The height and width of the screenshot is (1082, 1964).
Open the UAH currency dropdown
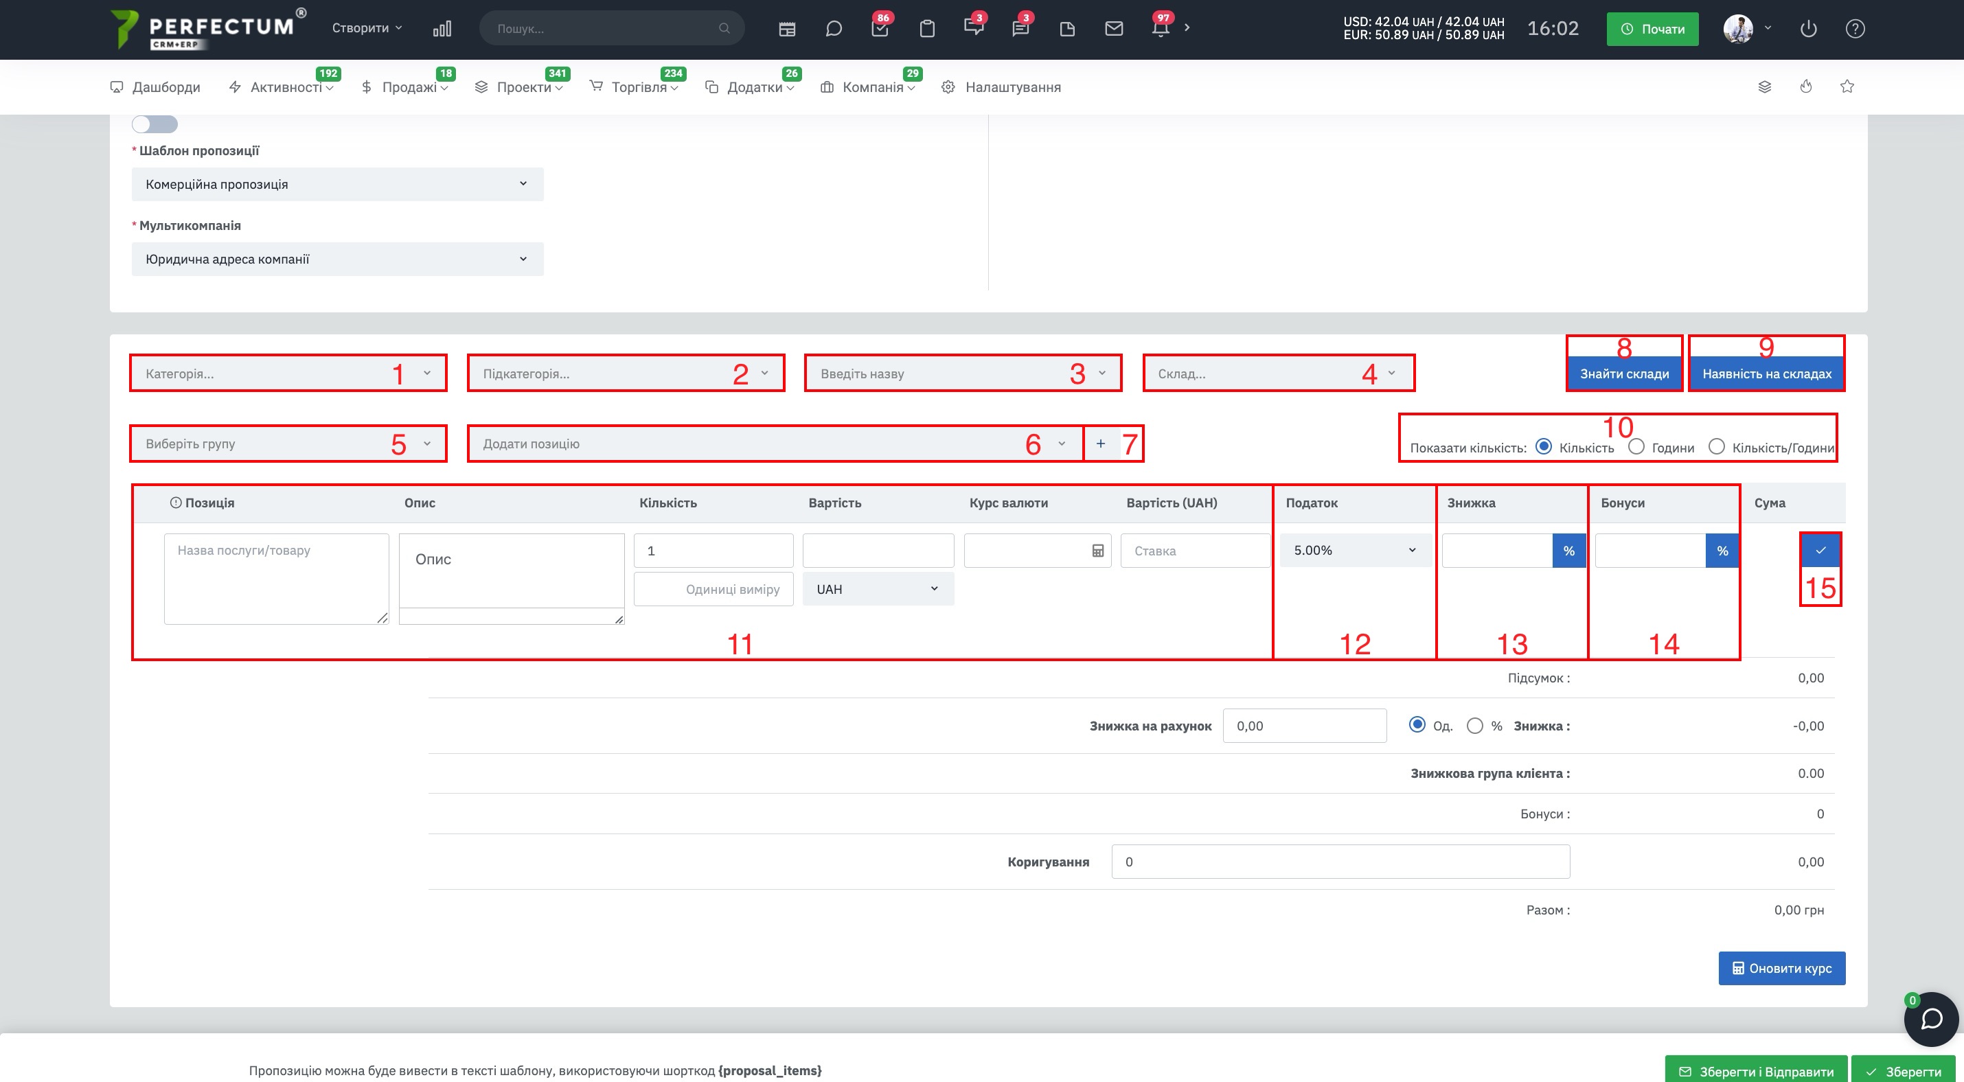[x=878, y=589]
